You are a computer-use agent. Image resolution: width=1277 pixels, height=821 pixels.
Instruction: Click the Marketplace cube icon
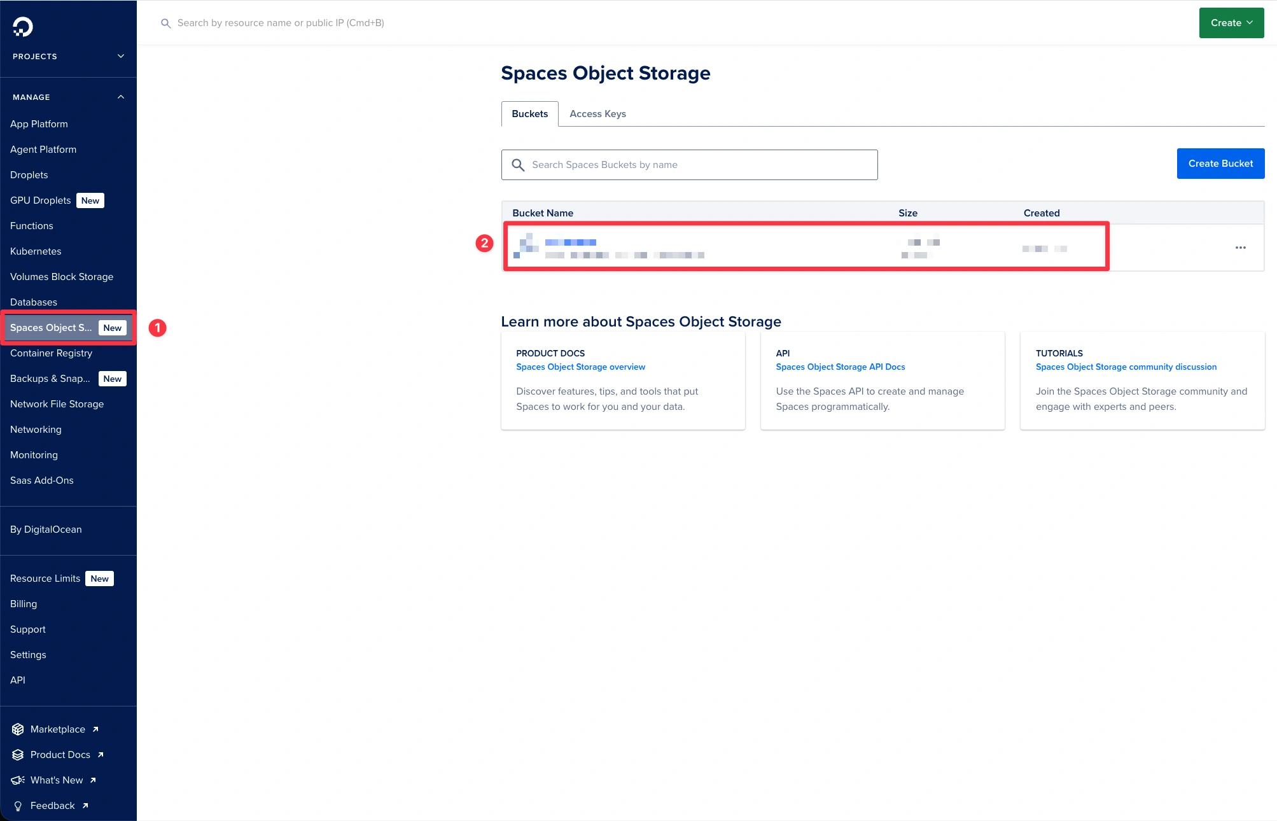[x=17, y=729]
